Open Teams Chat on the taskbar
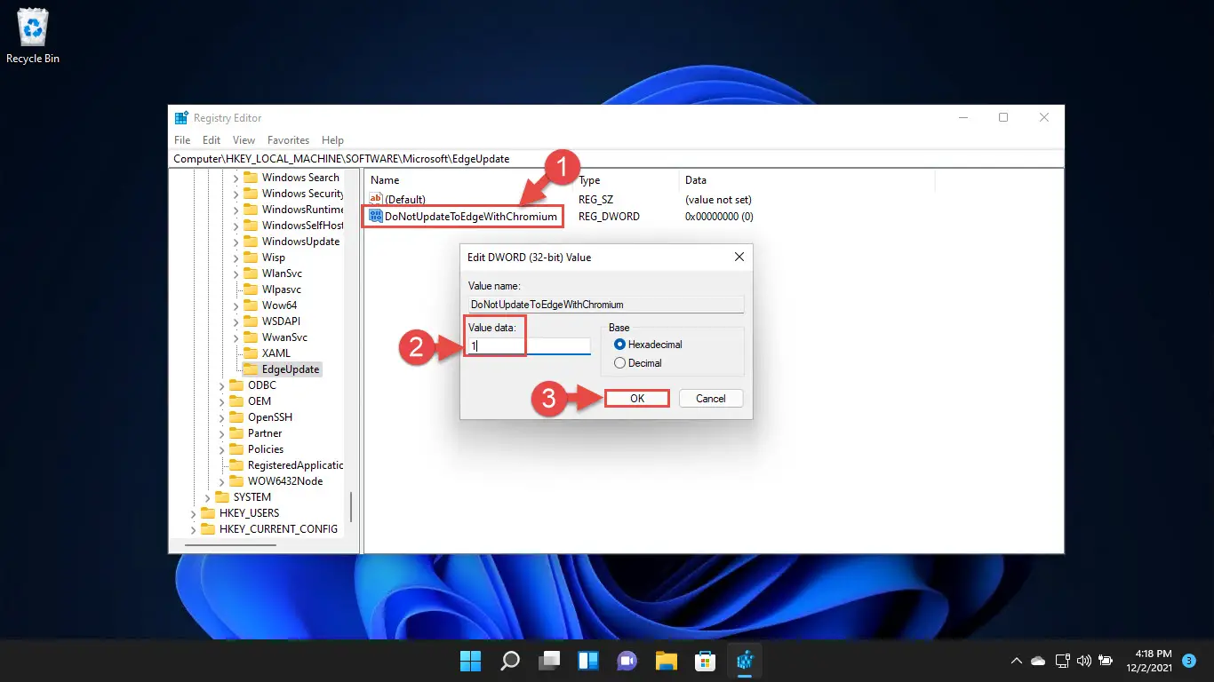This screenshot has height=682, width=1214. tap(627, 661)
